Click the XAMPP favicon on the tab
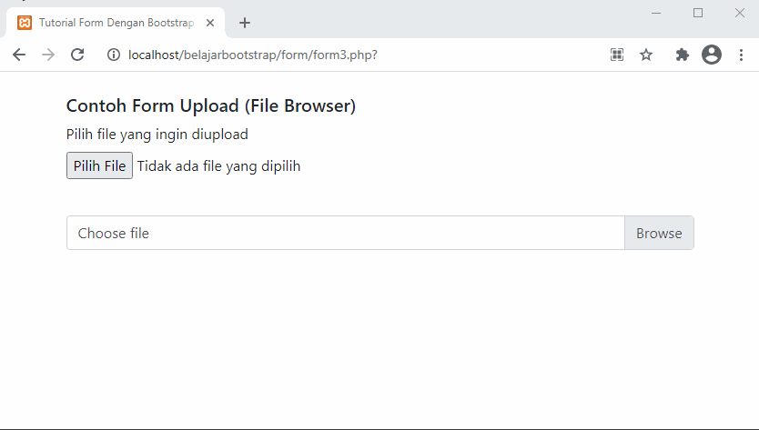759x430 pixels. click(x=25, y=23)
